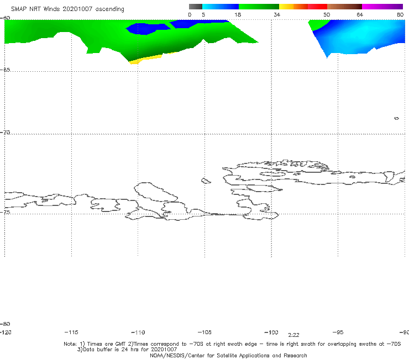Pick the yellow-to-red segment of the color bar
The width and height of the screenshot is (409, 359).
click(303, 7)
